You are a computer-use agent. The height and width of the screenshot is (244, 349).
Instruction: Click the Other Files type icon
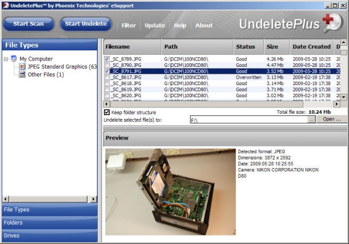coord(22,74)
